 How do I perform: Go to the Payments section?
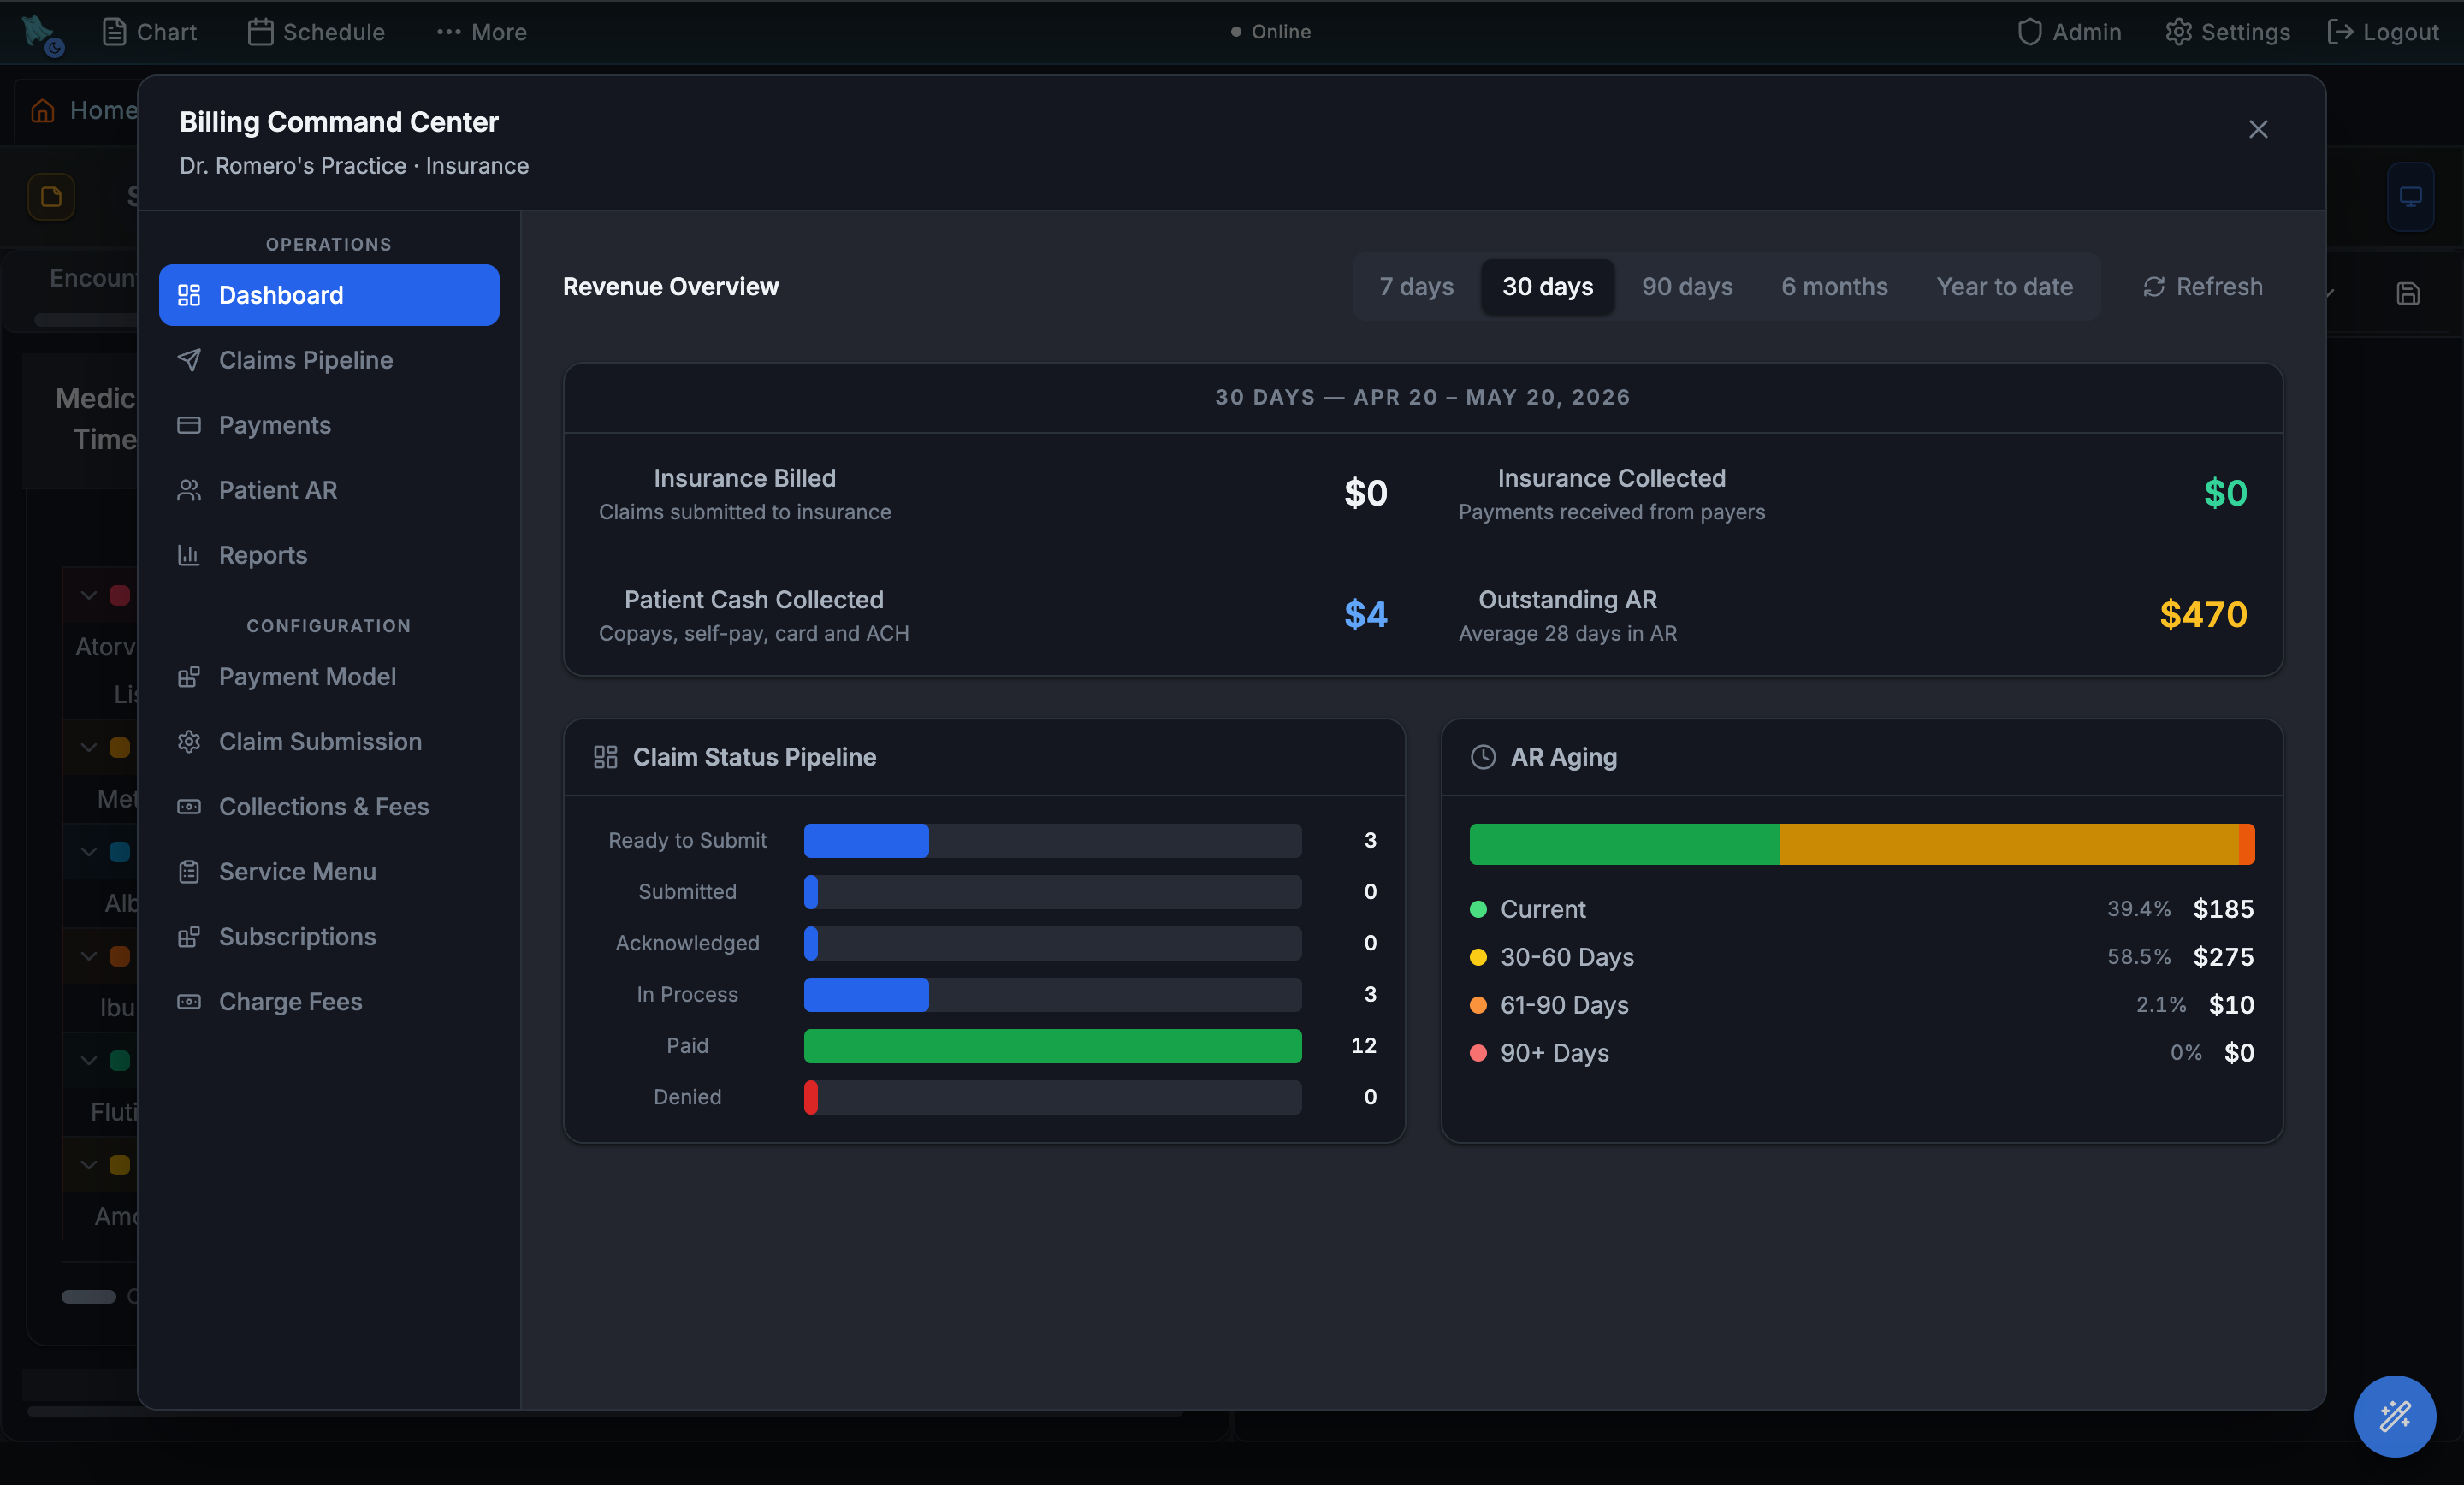click(x=328, y=425)
